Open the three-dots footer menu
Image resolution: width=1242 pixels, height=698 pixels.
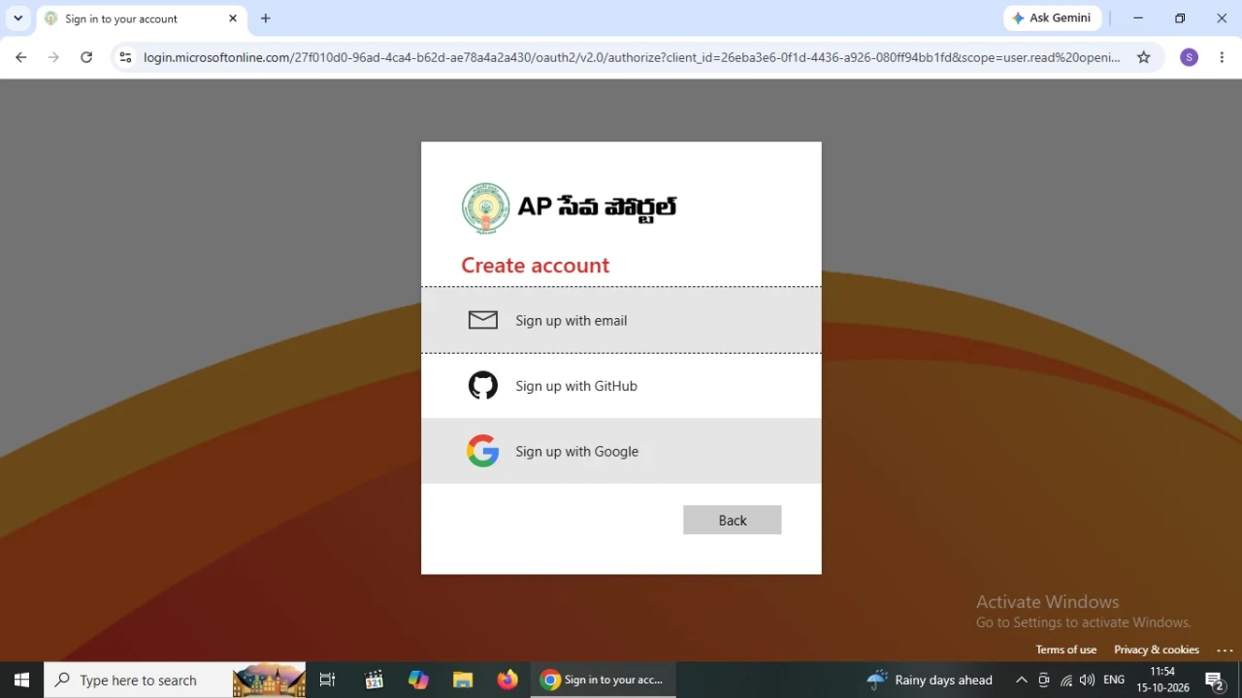point(1225,650)
